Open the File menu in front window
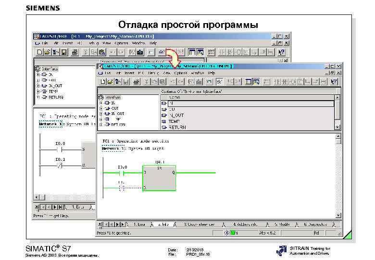 click(108, 73)
